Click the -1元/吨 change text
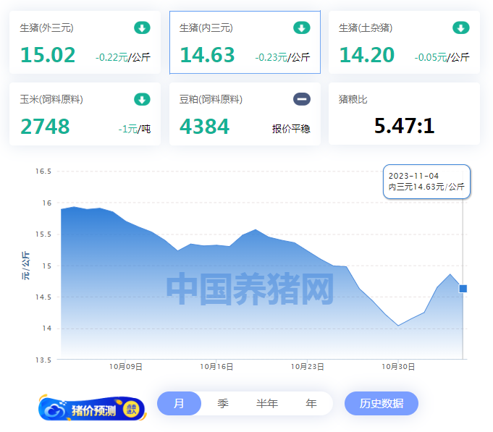Image resolution: width=493 pixels, height=432 pixels. point(134,129)
